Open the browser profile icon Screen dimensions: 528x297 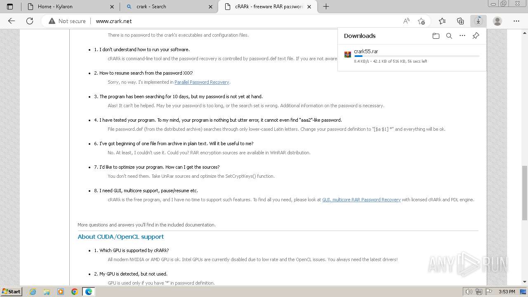(497, 21)
